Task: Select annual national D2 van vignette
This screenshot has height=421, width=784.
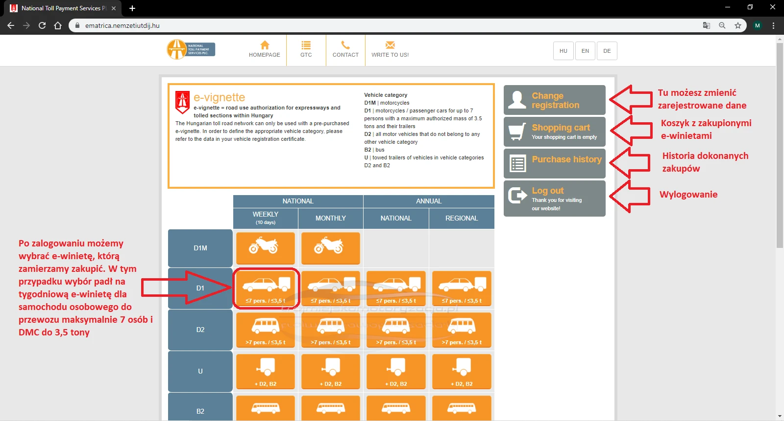Action: (396, 330)
